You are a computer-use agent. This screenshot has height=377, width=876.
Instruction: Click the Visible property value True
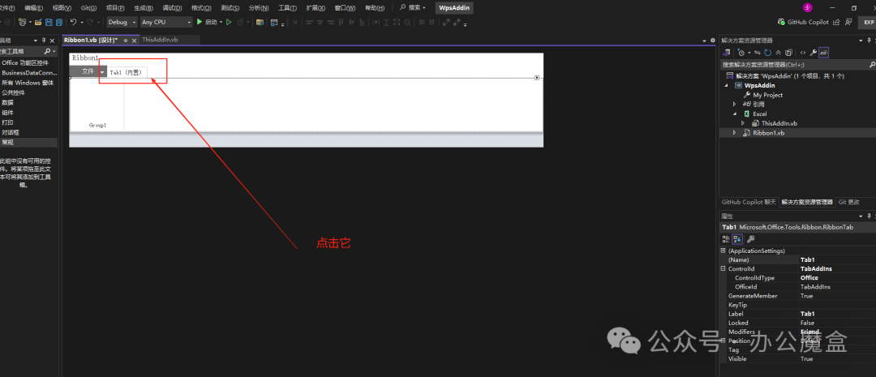(x=807, y=358)
